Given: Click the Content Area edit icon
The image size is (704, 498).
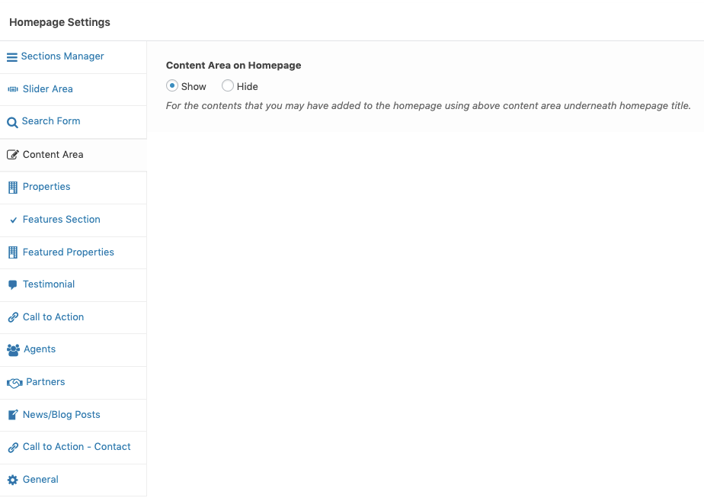Looking at the screenshot, I should coord(12,155).
